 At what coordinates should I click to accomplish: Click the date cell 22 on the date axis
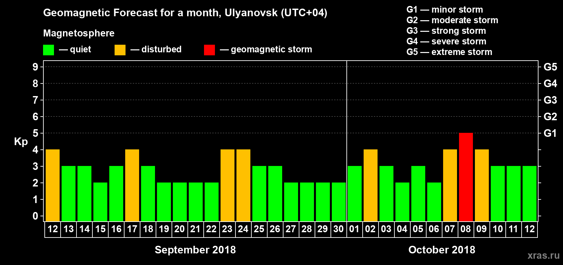(x=211, y=229)
